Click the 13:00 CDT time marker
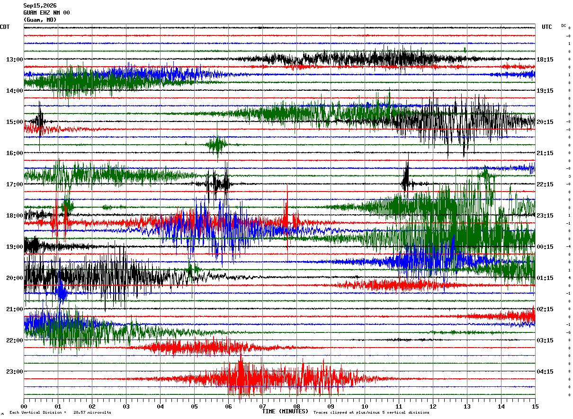573x419 pixels. coord(15,60)
